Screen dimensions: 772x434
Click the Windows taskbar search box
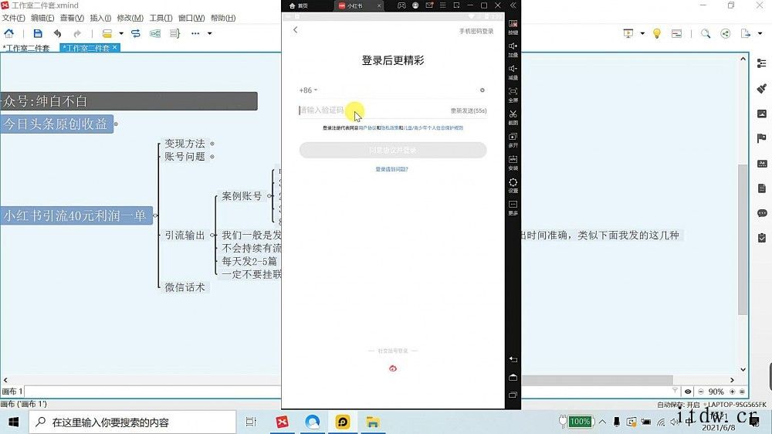133,422
